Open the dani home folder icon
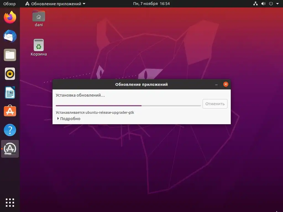This screenshot has width=283, height=212. pos(39,18)
